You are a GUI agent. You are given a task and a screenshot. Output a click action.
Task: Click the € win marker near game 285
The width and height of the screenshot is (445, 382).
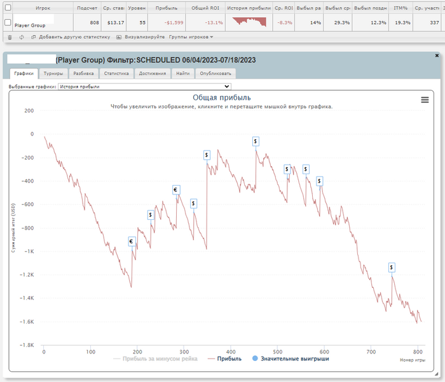pos(176,190)
